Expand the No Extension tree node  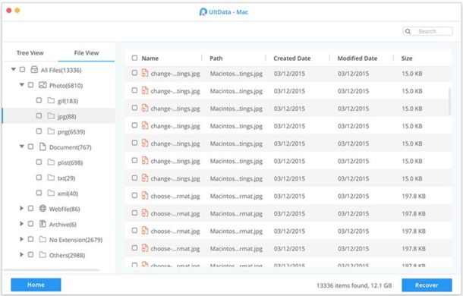click(x=21, y=239)
